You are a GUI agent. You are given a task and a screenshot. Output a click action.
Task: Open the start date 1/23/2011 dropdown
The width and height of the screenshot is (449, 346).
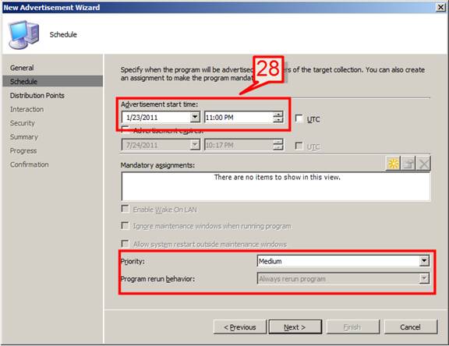(x=195, y=117)
